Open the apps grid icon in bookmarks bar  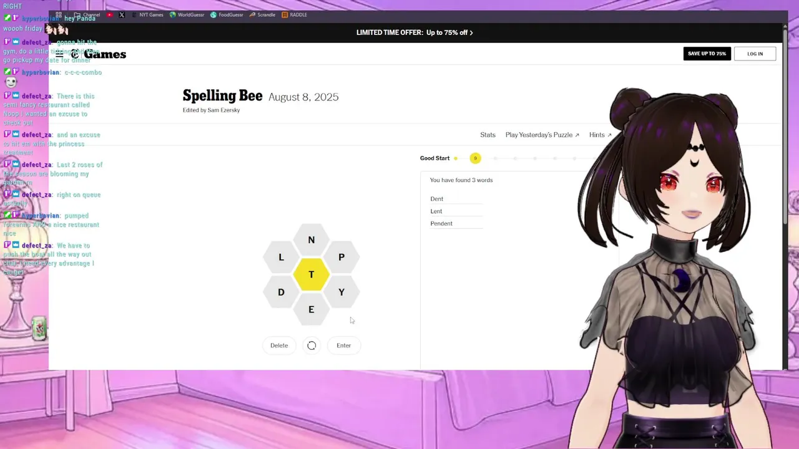(x=59, y=14)
